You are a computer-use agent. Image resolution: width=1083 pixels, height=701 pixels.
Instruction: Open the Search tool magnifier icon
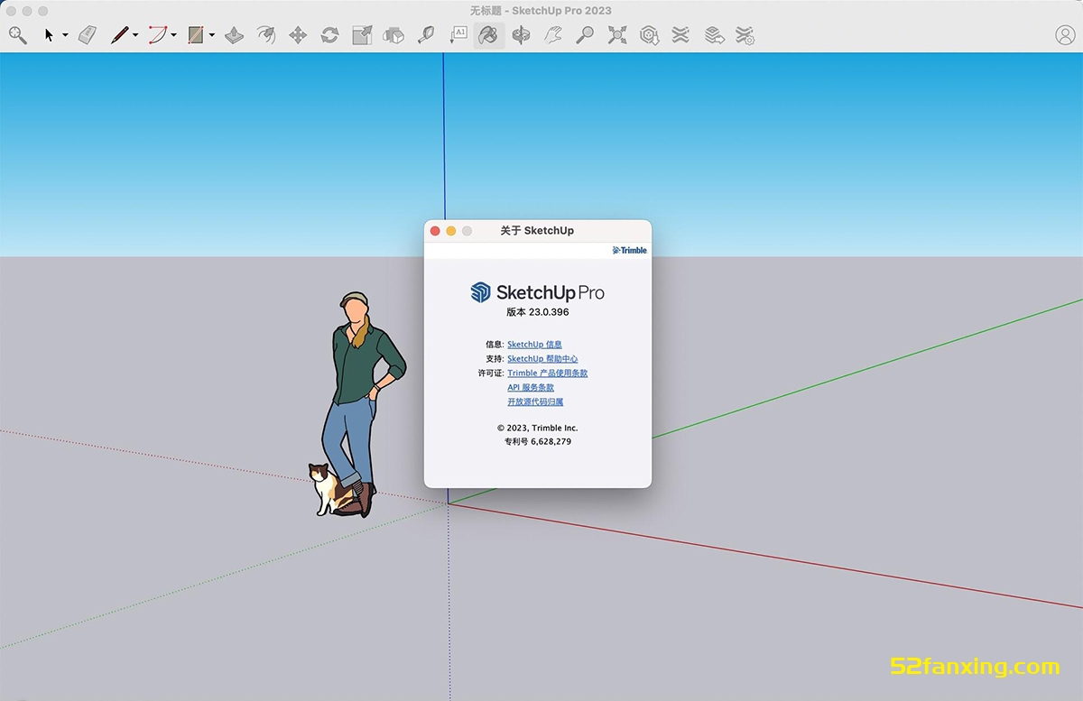point(18,35)
